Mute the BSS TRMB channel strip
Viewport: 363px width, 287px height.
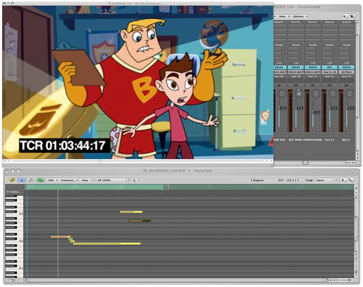tap(297, 130)
